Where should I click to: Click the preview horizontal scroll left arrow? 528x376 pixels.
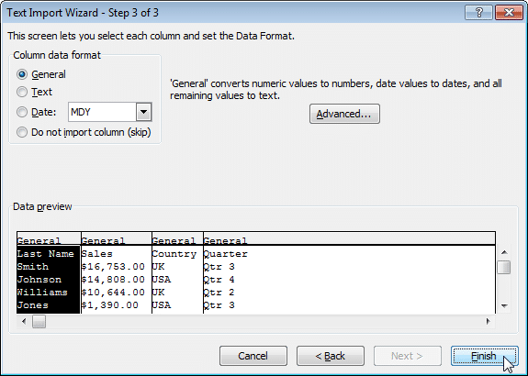tap(24, 322)
